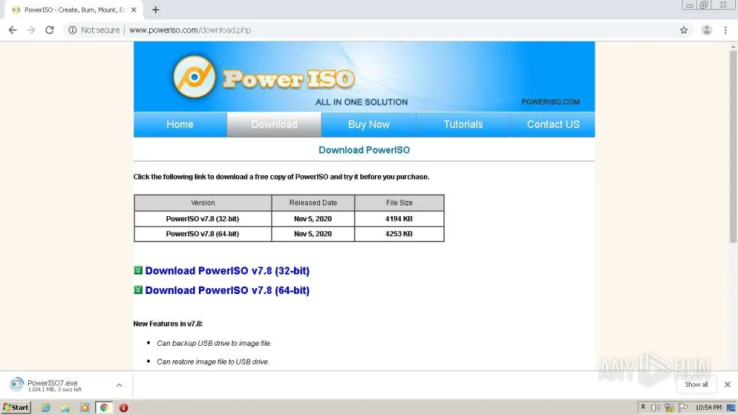Click Download PowerISO v7.8 (32-bit) link
The width and height of the screenshot is (738, 415).
pos(227,271)
